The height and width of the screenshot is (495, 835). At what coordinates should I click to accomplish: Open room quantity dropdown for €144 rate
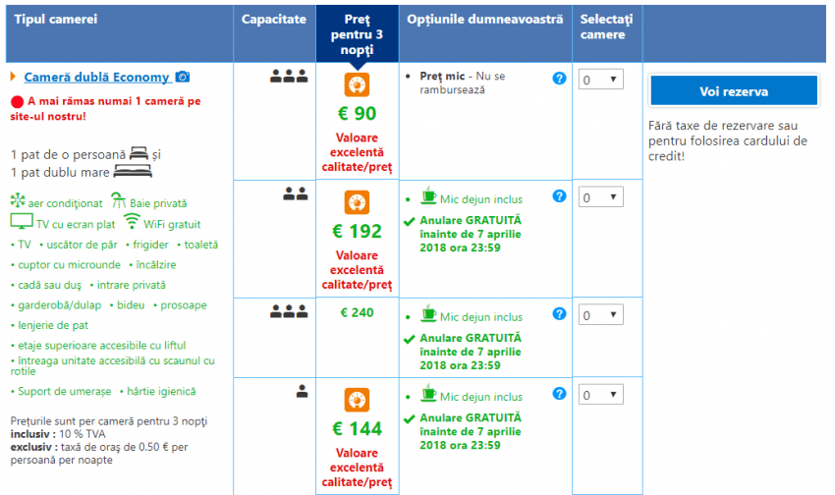tap(600, 395)
